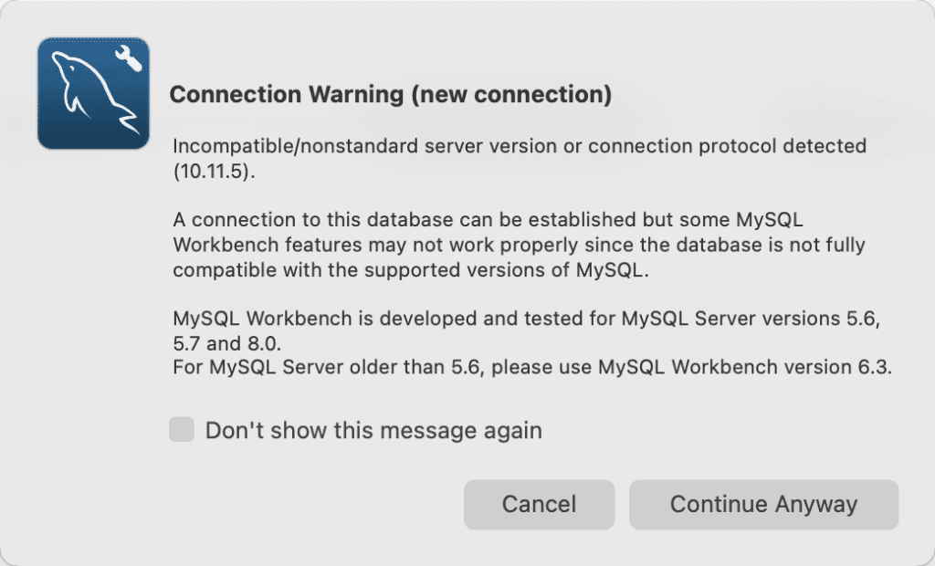Click the text mentioning MySQL Workbench version 6.3
Viewport: 935px width, 566px height.
532,366
